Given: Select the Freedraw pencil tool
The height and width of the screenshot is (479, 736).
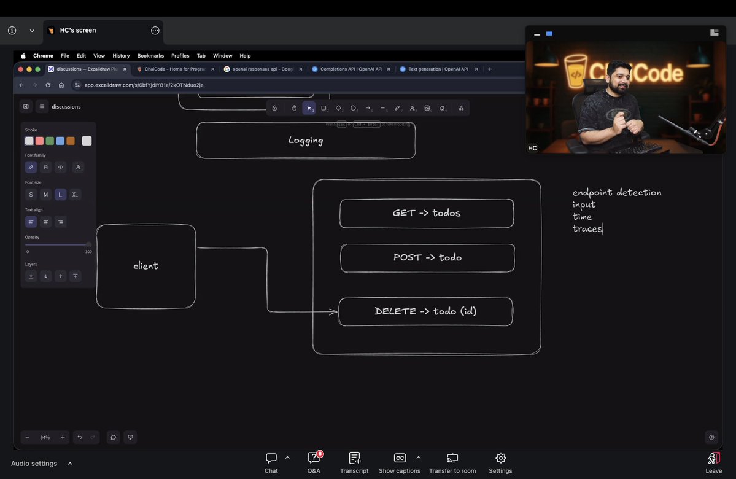Looking at the screenshot, I should [398, 108].
